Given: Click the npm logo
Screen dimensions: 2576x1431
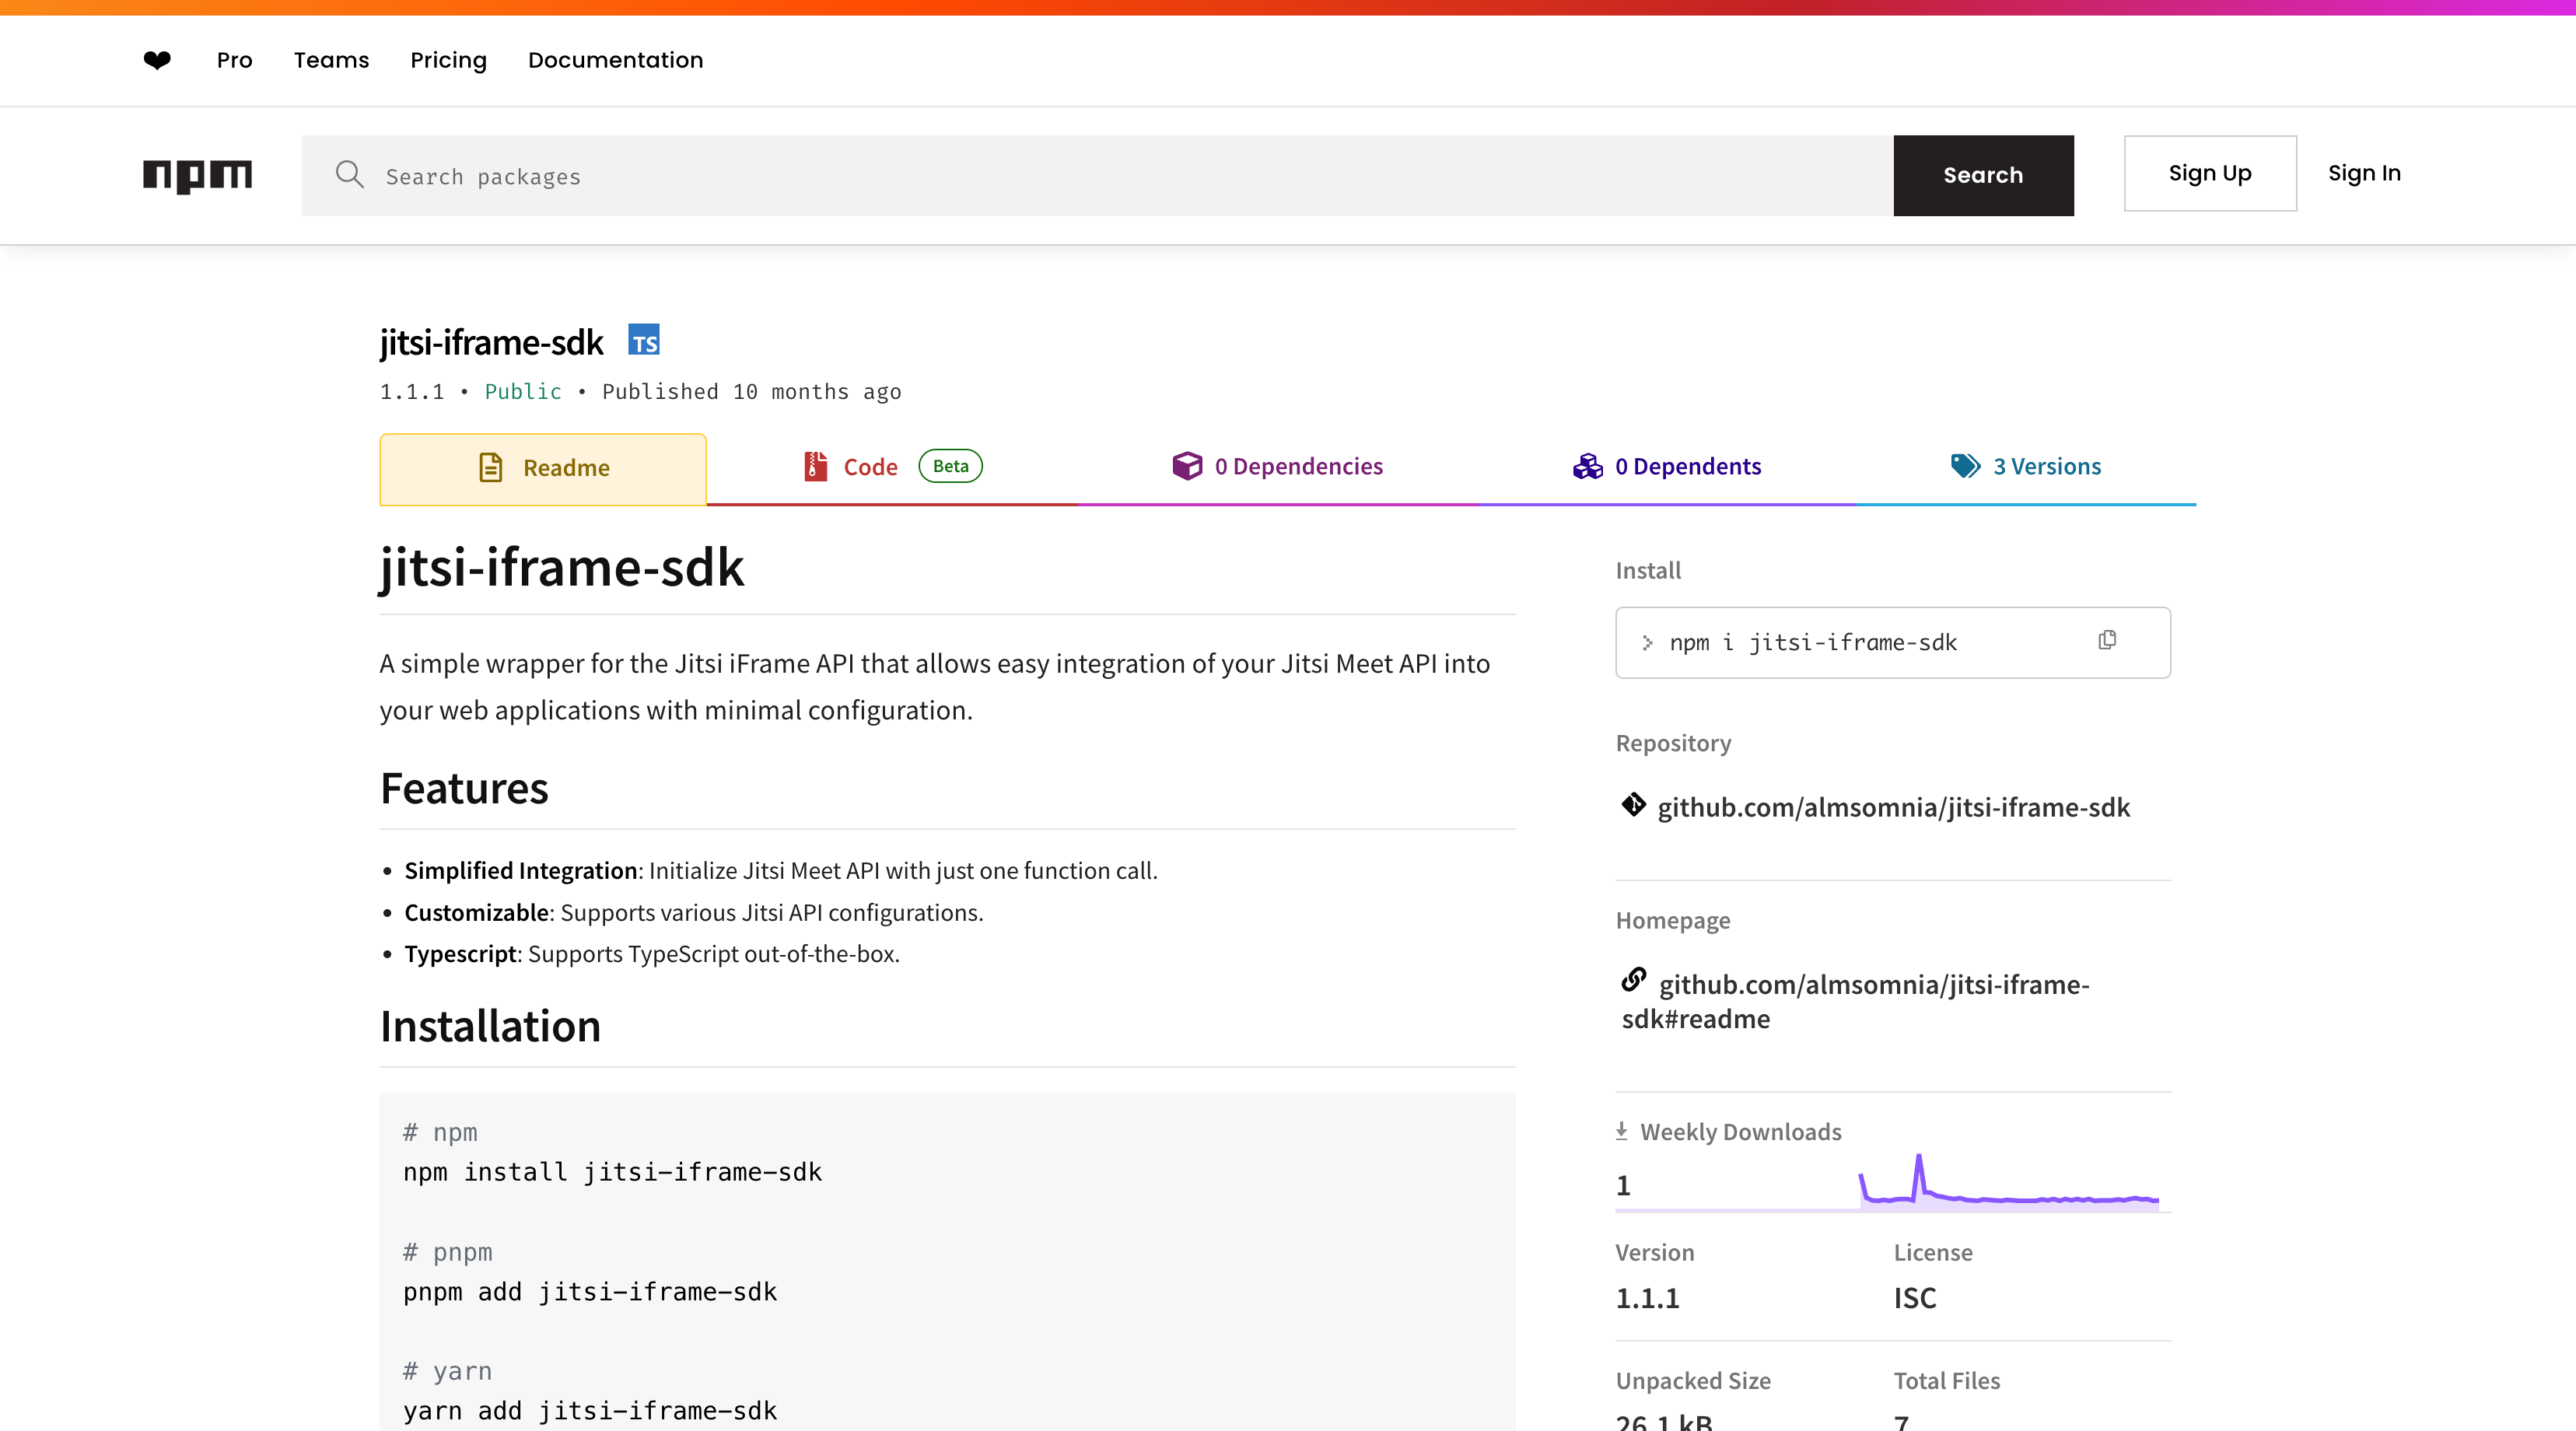Looking at the screenshot, I should coord(197,175).
